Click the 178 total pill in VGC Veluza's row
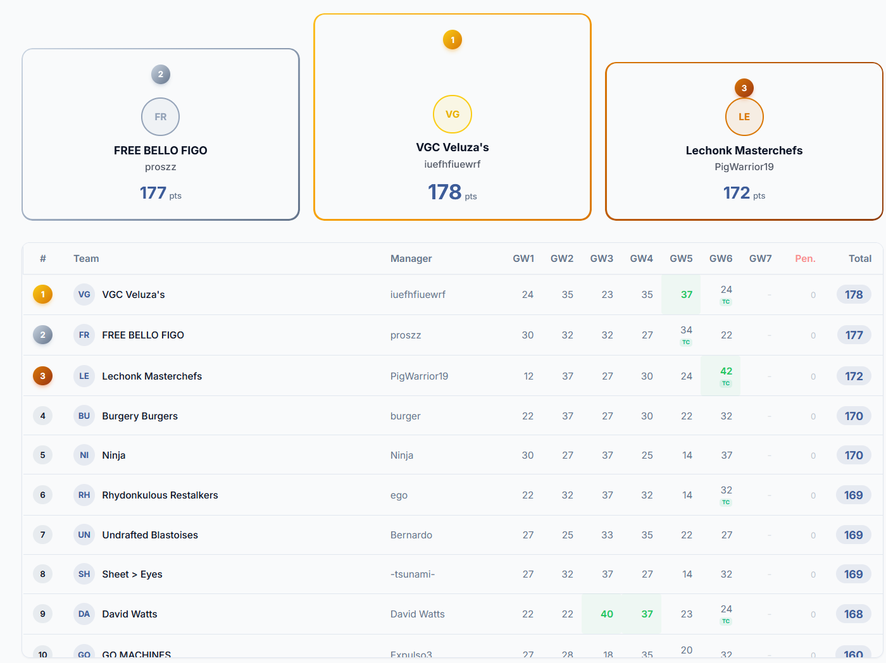The image size is (886, 663). tap(854, 295)
